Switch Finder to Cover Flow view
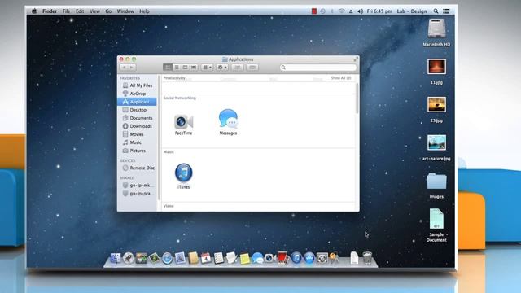Screen dimensions: 521x293 (194, 68)
